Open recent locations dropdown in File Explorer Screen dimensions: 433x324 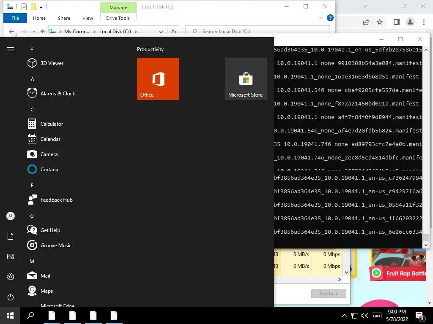34,31
